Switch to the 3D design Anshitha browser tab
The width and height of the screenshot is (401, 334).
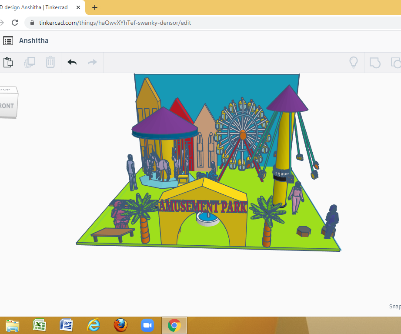35,7
